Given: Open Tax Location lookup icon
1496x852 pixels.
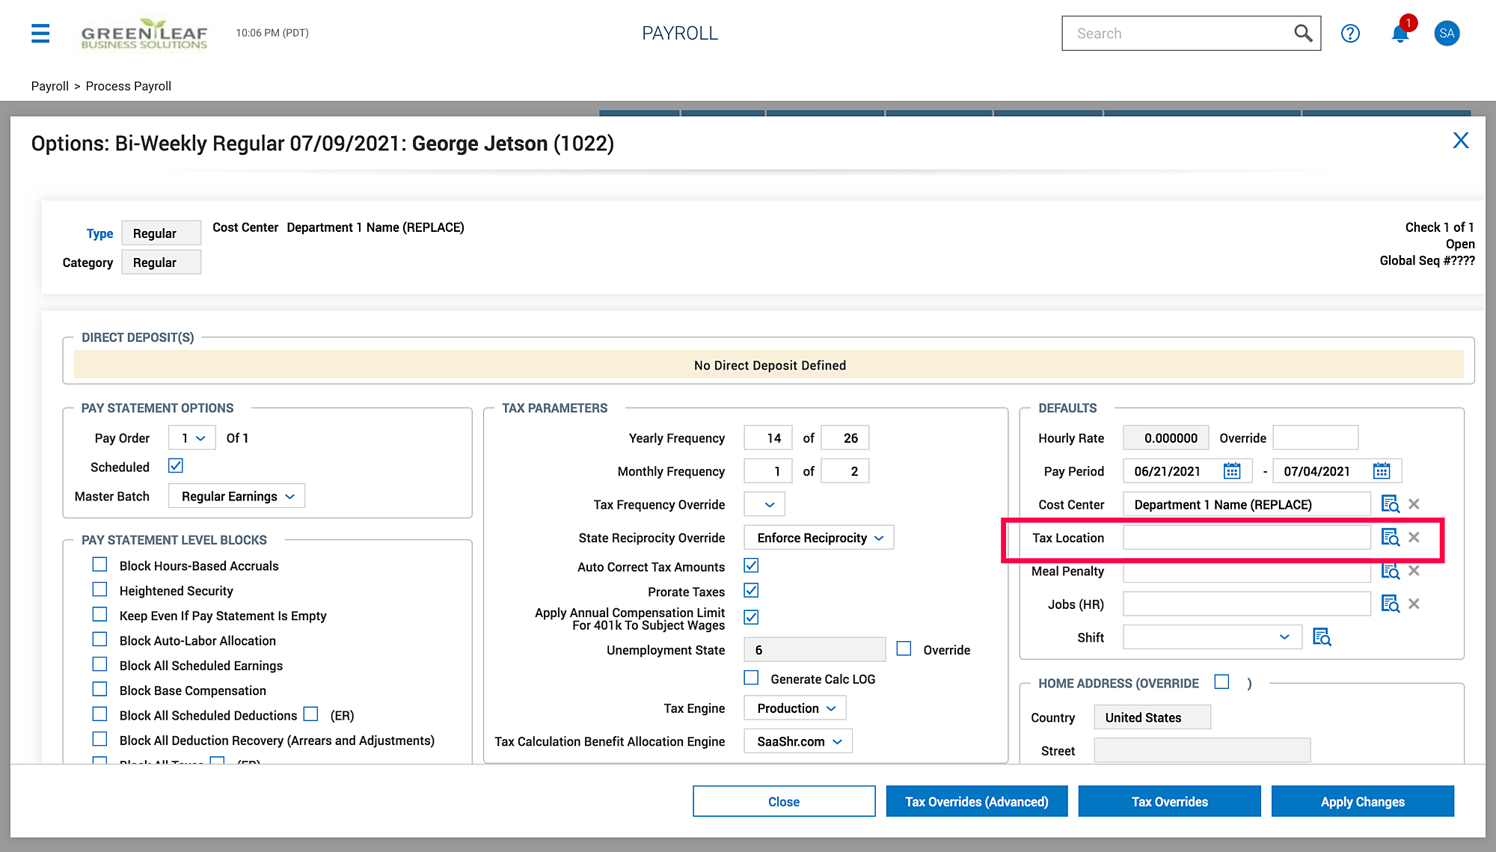Looking at the screenshot, I should coord(1390,537).
